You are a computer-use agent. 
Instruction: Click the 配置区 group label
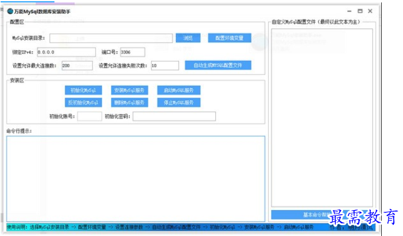17,22
